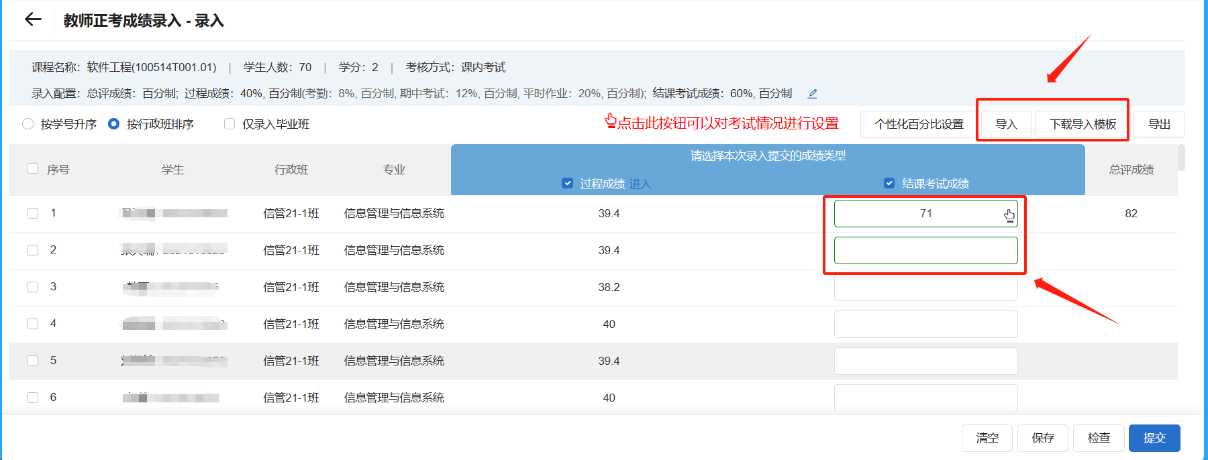The height and width of the screenshot is (460, 1208).
Task: Click the exam score field containing 71
Action: coord(925,214)
